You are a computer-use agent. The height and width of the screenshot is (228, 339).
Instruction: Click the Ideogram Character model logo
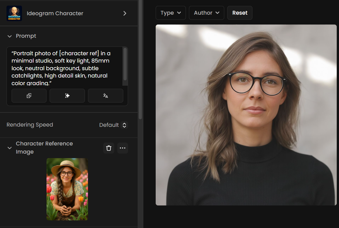pyautogui.click(x=14, y=13)
